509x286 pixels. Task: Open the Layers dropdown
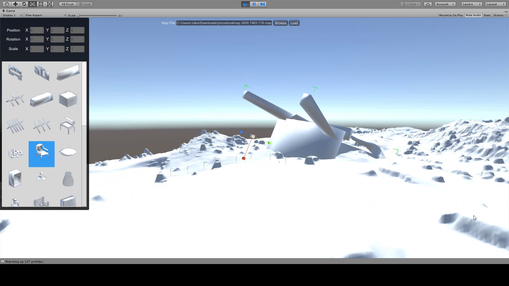[471, 4]
